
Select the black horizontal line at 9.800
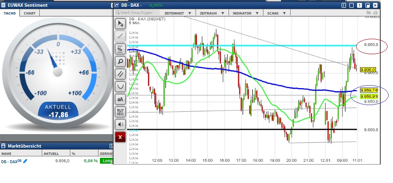coord(242,129)
